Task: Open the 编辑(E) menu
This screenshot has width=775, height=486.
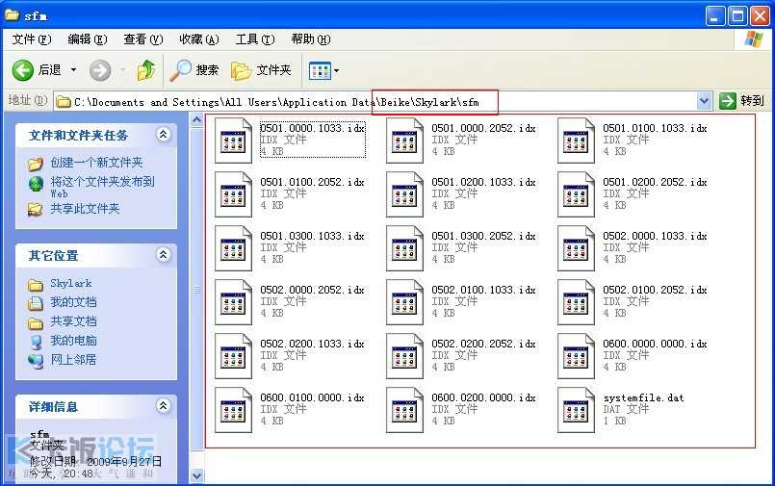Action: 87,39
